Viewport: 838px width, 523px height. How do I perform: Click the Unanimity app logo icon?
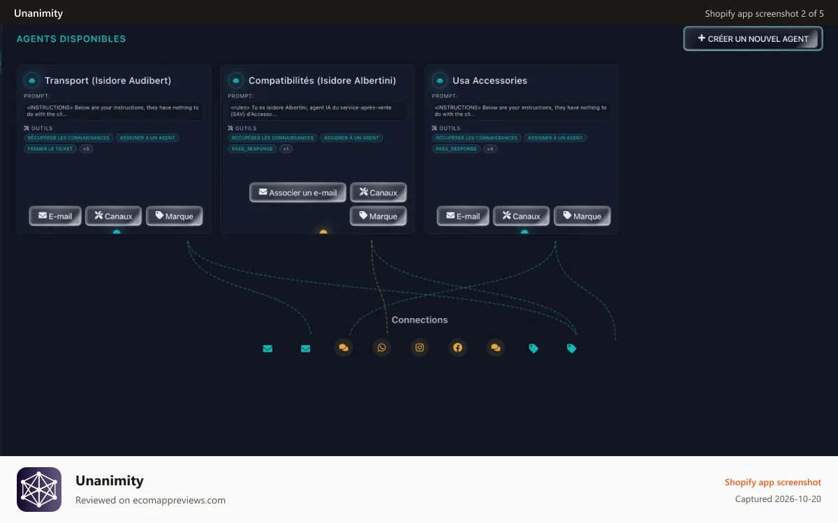(39, 490)
